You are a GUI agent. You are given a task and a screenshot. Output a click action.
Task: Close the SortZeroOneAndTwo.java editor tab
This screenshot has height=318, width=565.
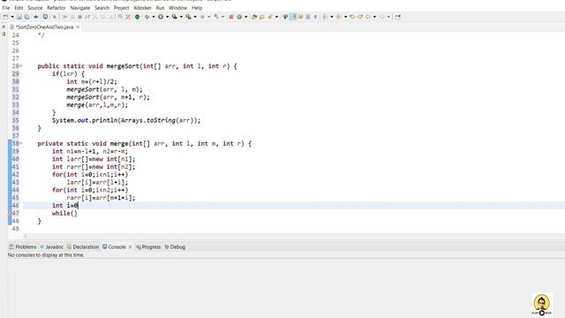coord(78,27)
